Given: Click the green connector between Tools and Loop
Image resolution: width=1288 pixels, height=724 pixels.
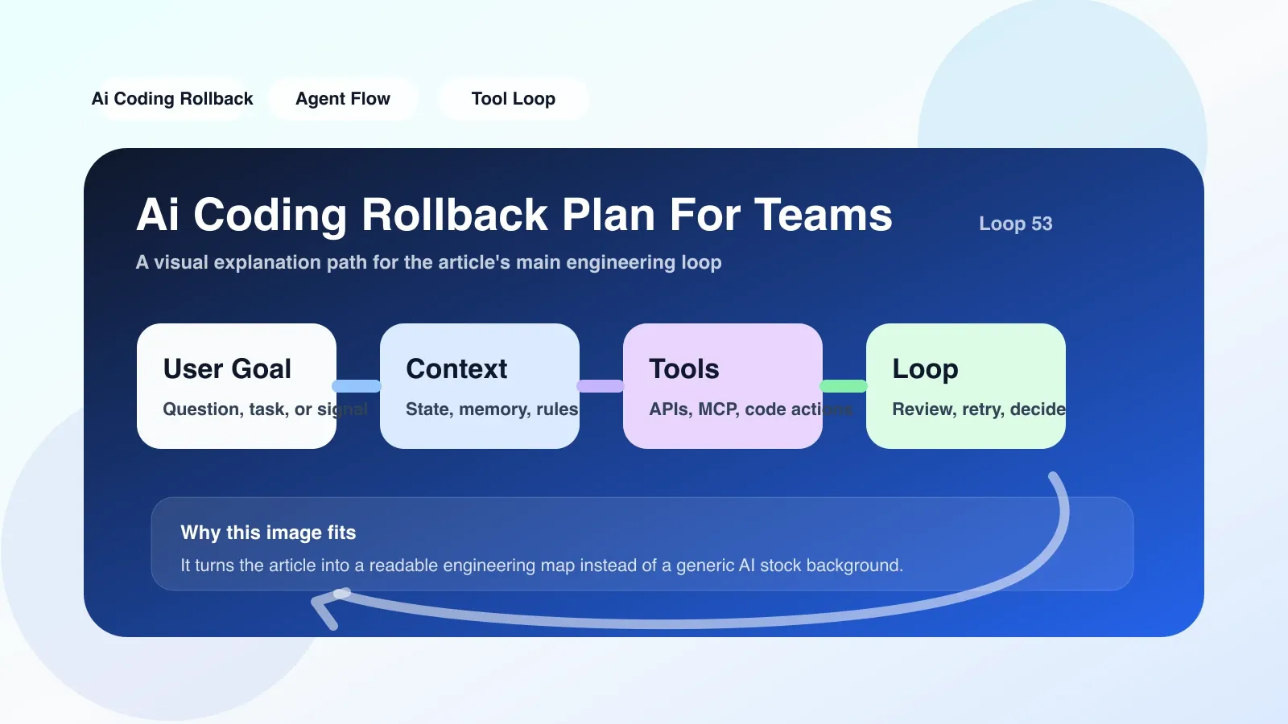Looking at the screenshot, I should coord(844,386).
